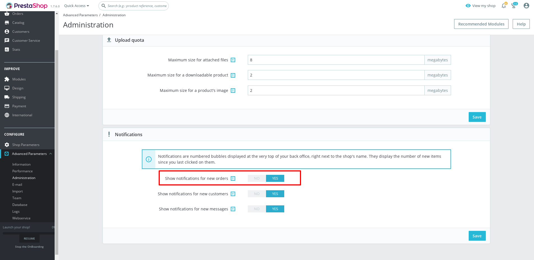Save the Notifications settings

477,236
